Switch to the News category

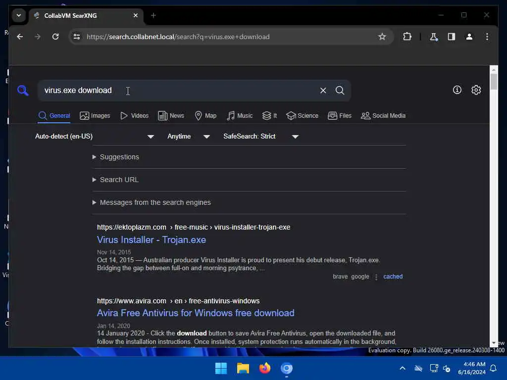pos(171,116)
